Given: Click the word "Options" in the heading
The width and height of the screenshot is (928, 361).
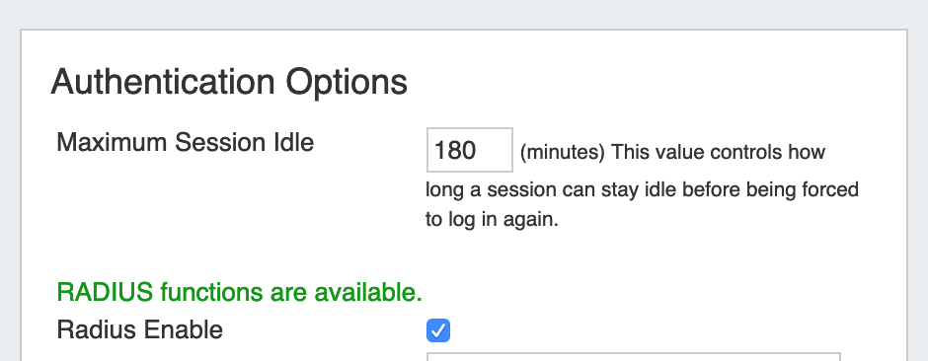Looking at the screenshot, I should pyautogui.click(x=347, y=83).
